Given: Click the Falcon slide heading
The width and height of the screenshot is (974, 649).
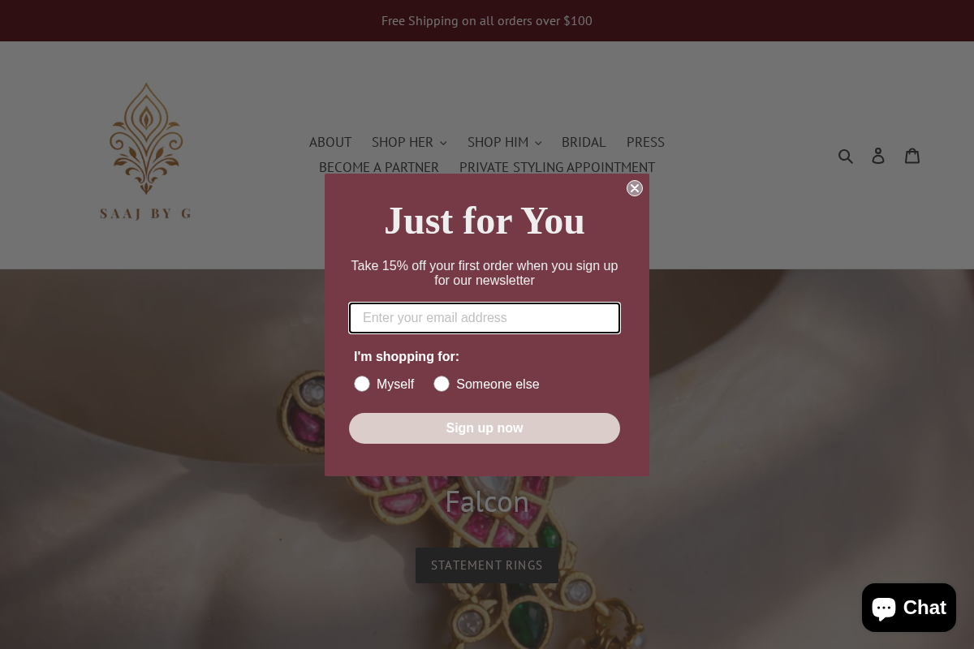Looking at the screenshot, I should pyautogui.click(x=487, y=501).
